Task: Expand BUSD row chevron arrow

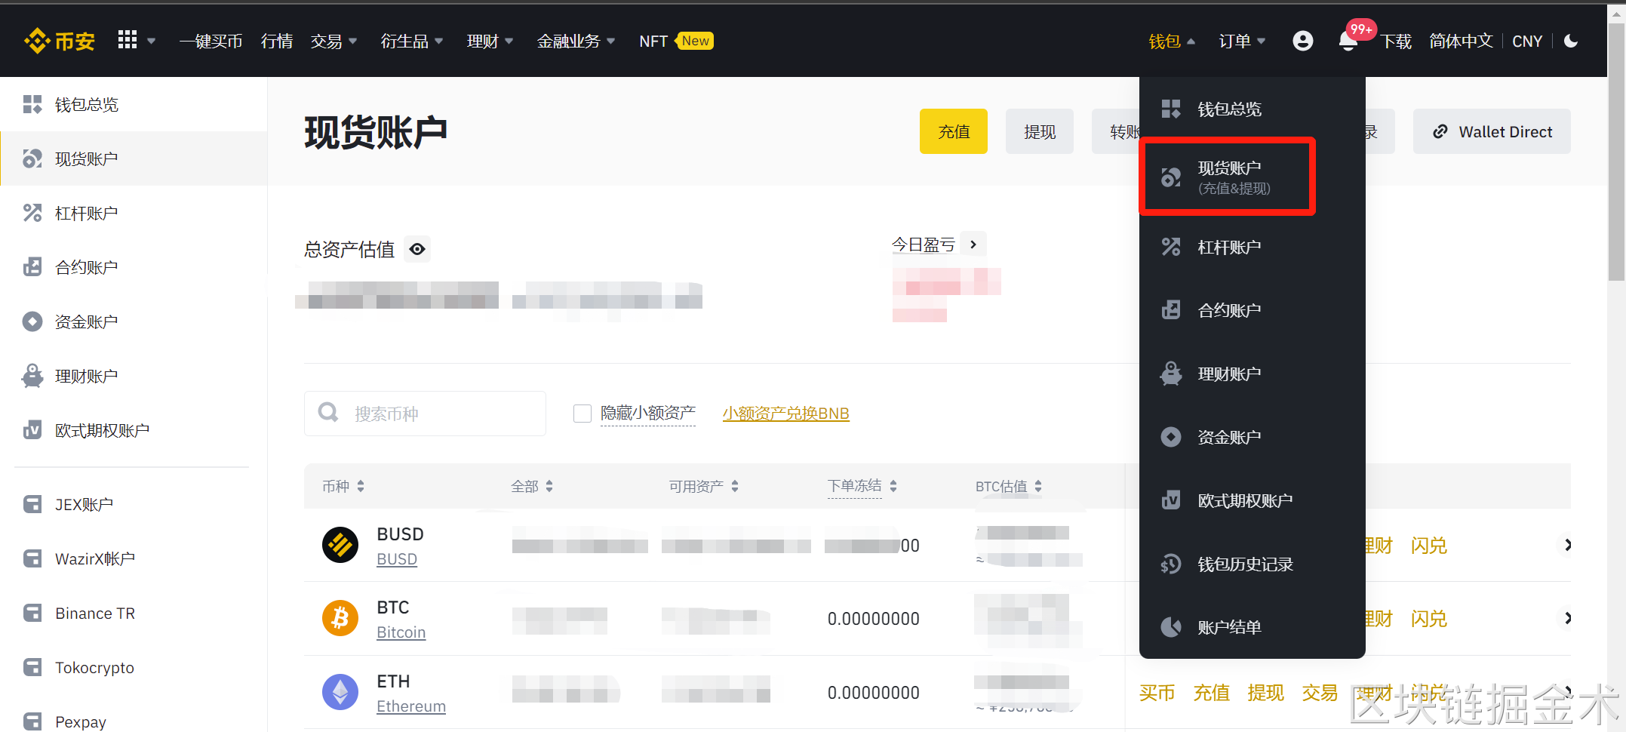Action: click(x=1567, y=545)
